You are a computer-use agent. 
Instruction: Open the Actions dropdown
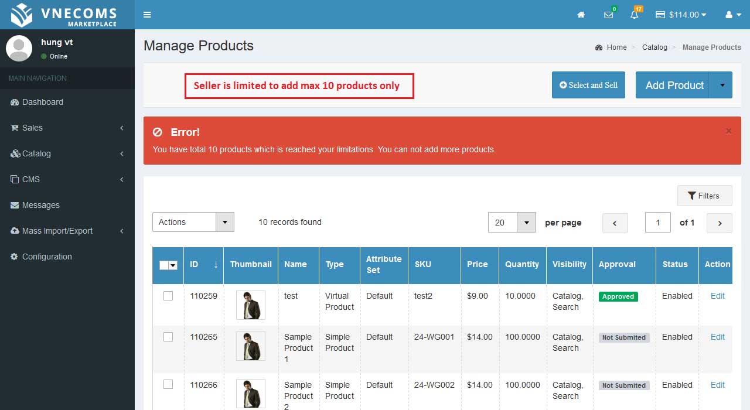pyautogui.click(x=193, y=222)
